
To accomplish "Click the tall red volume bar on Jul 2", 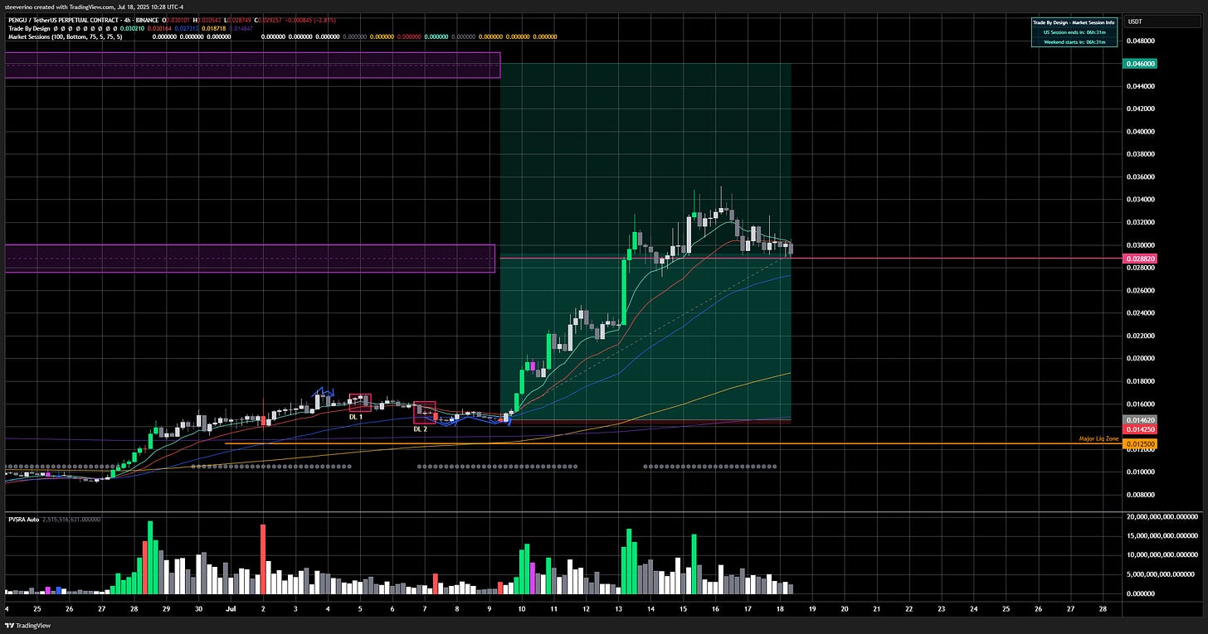I will coord(263,559).
